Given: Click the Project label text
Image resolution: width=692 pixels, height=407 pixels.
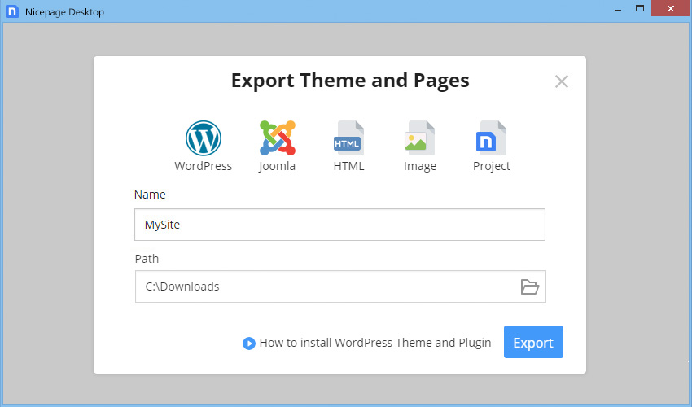Looking at the screenshot, I should (x=491, y=166).
